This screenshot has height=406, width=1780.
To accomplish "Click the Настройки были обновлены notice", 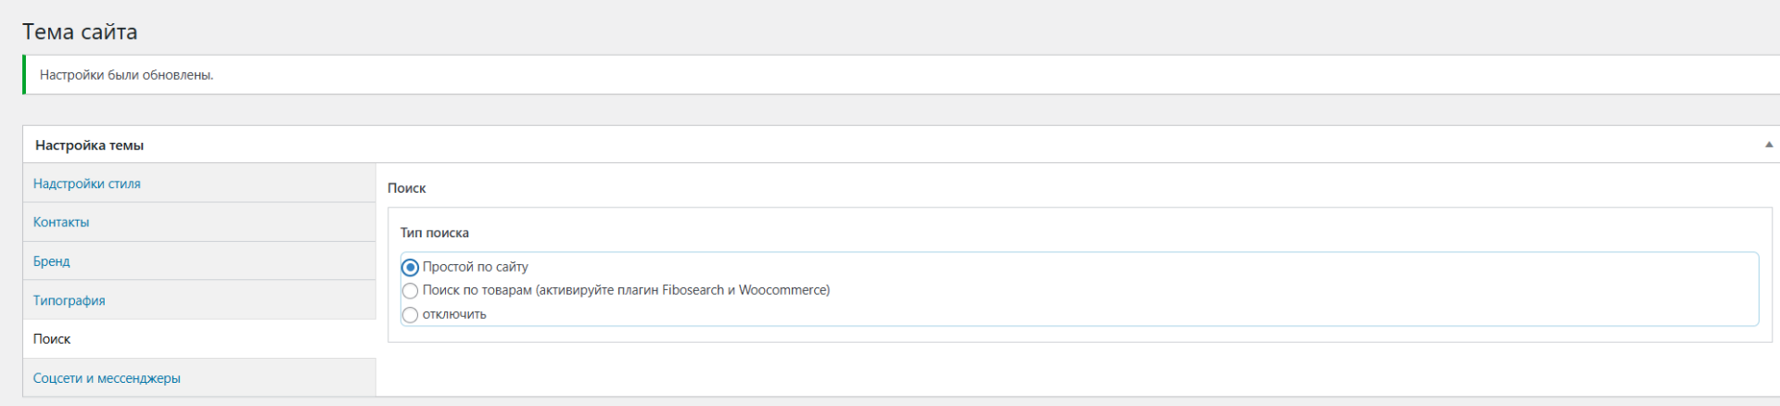I will click(x=126, y=75).
